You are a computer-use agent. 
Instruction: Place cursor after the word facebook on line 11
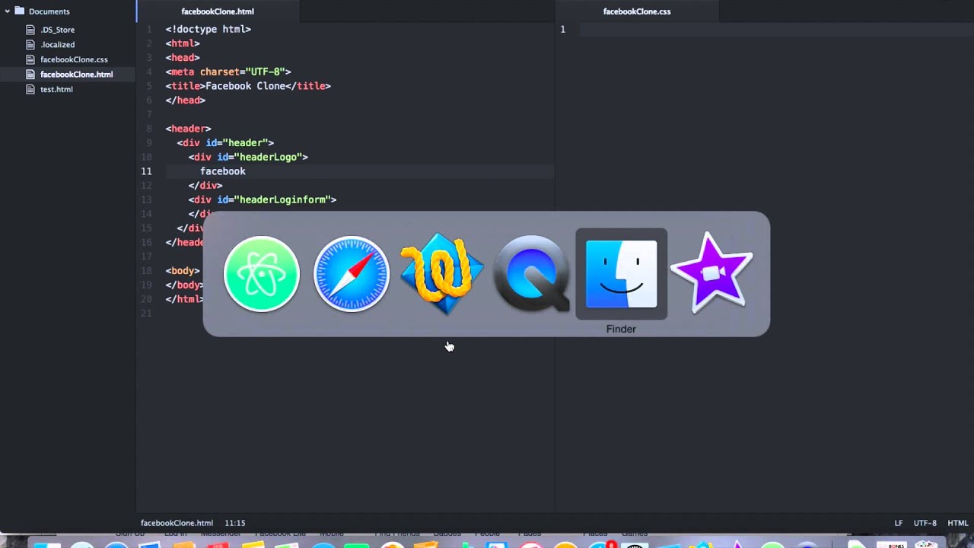(246, 171)
